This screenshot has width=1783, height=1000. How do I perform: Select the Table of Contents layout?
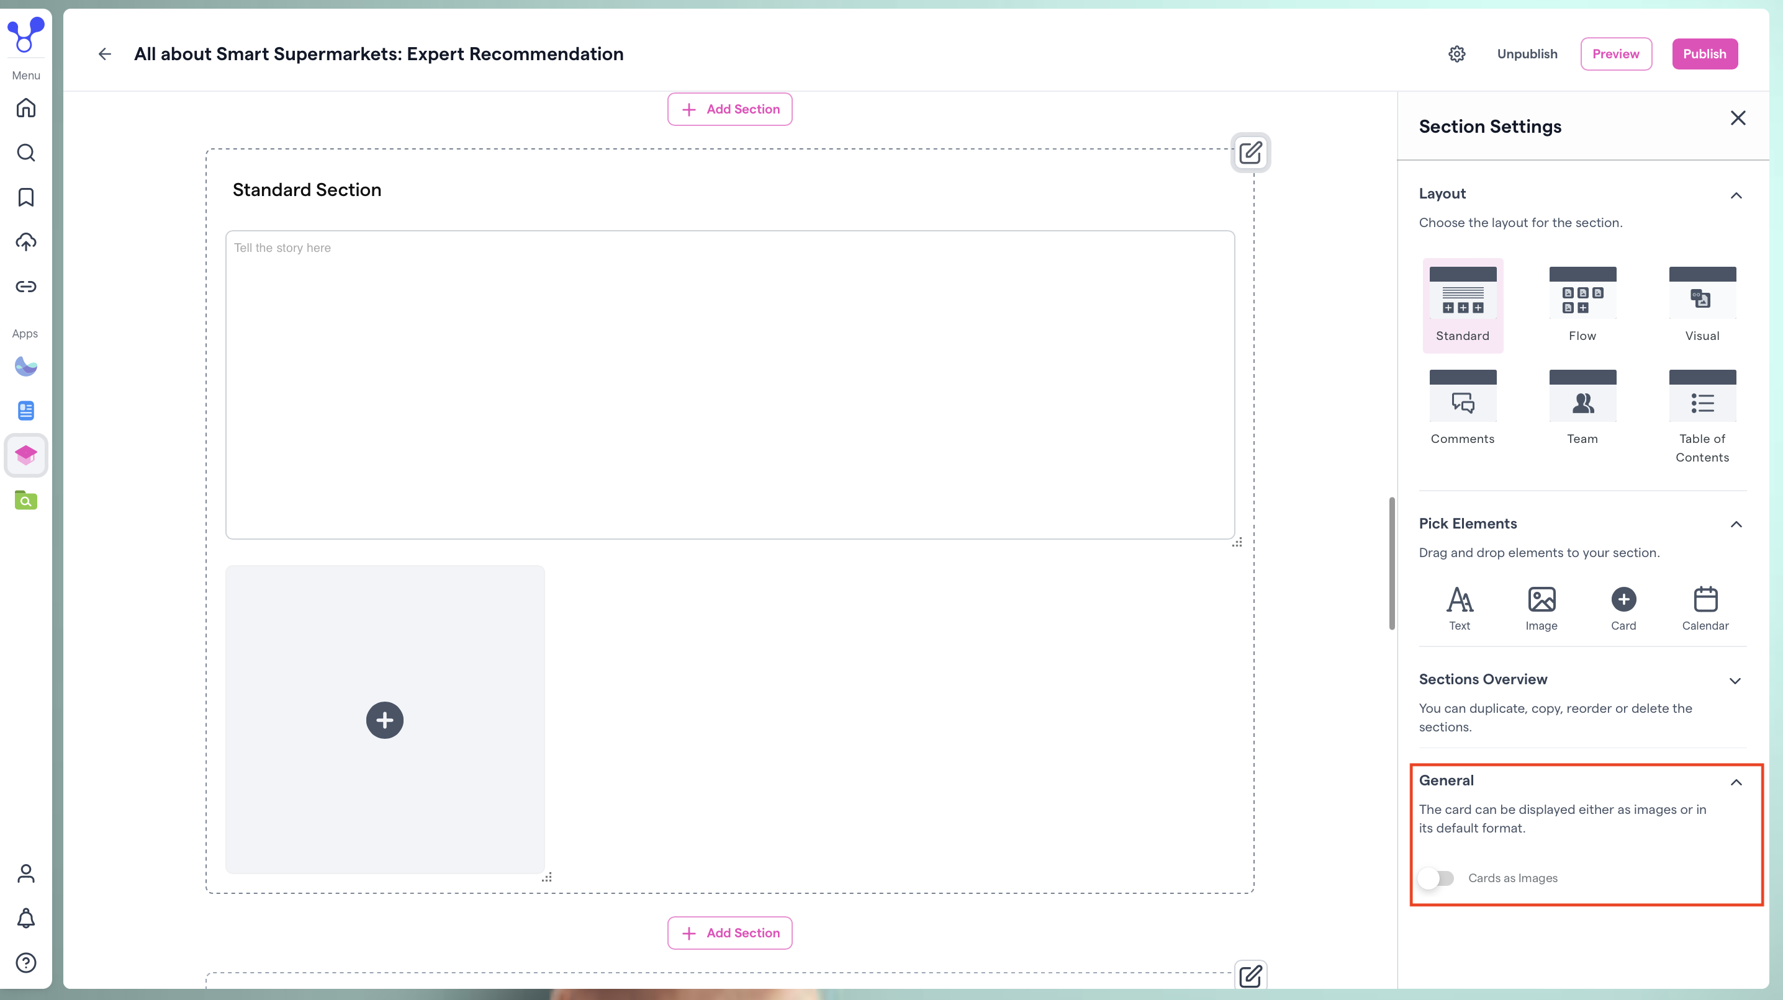coord(1702,417)
